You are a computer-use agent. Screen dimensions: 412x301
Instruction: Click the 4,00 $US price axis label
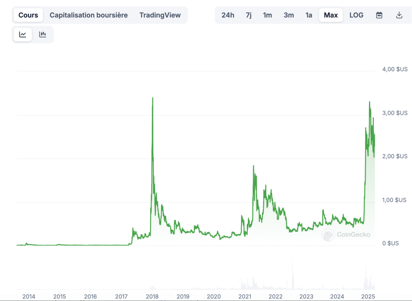pyautogui.click(x=395, y=69)
